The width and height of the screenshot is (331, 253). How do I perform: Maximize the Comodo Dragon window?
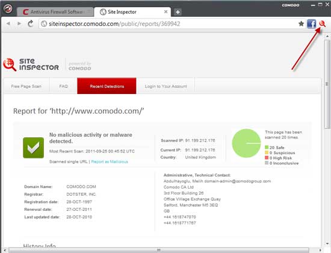coord(320,4)
